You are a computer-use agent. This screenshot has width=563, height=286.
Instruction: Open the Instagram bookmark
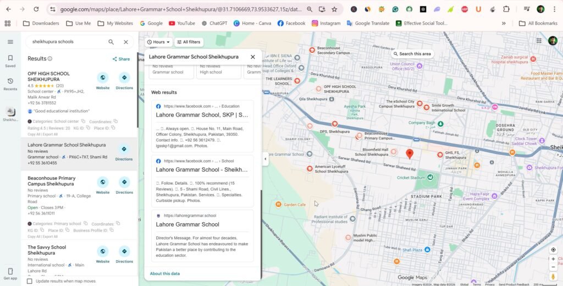click(326, 23)
